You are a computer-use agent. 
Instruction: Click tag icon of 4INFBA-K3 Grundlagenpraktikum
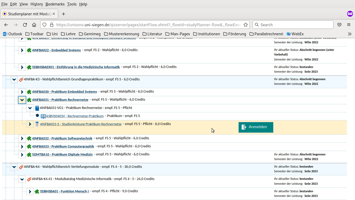coord(21,79)
